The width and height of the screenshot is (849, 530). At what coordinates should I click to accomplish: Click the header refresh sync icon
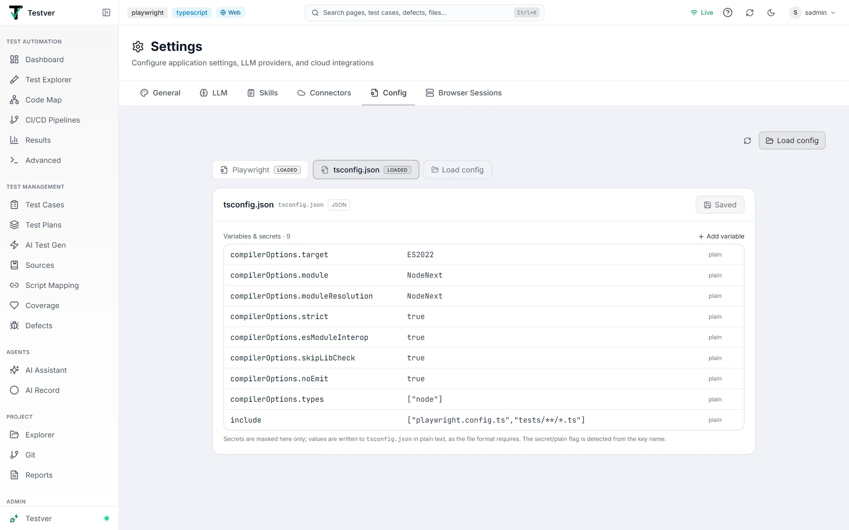tap(750, 13)
